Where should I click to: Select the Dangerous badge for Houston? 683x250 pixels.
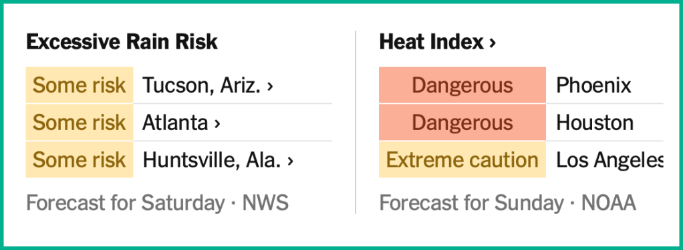point(462,123)
